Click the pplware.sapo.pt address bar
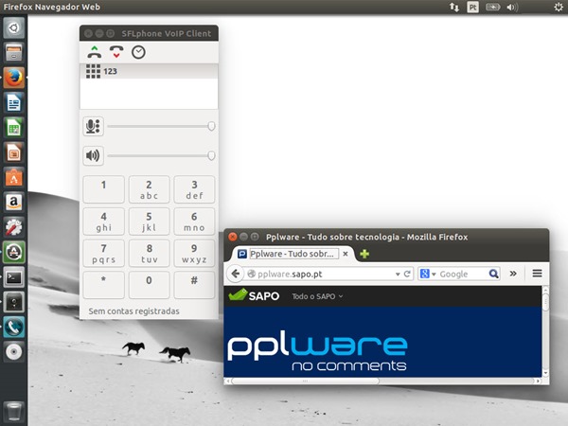Screen dimensions: 568x426 [321, 275]
